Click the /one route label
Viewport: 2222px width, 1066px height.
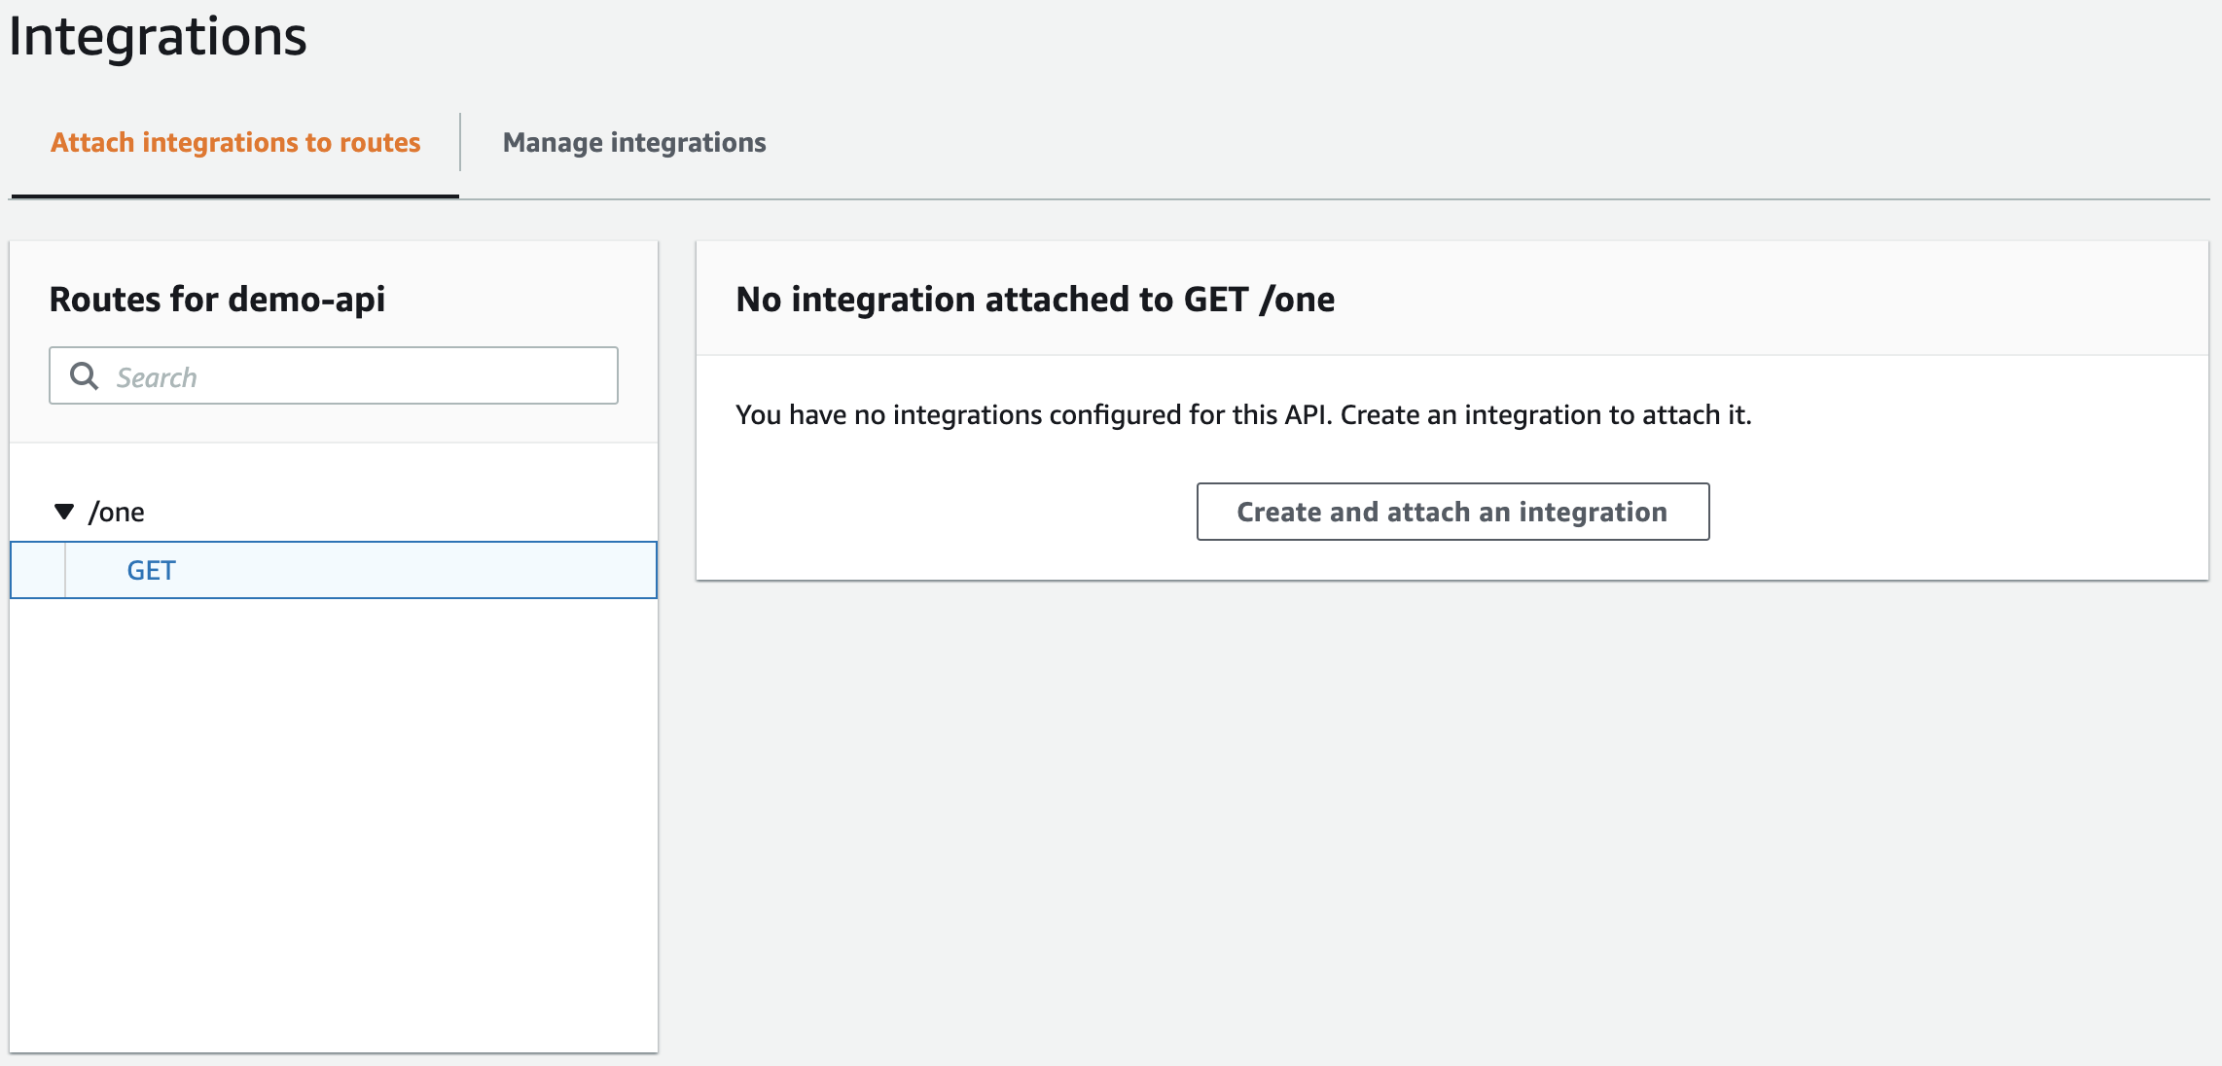click(x=116, y=510)
